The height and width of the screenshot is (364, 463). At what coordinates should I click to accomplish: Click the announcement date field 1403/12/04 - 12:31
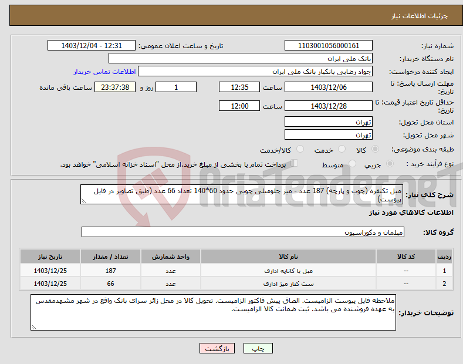click(x=91, y=46)
